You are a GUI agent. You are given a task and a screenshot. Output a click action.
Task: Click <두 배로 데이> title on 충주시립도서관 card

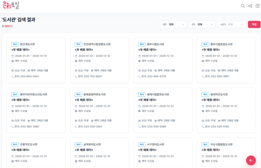click(147, 50)
